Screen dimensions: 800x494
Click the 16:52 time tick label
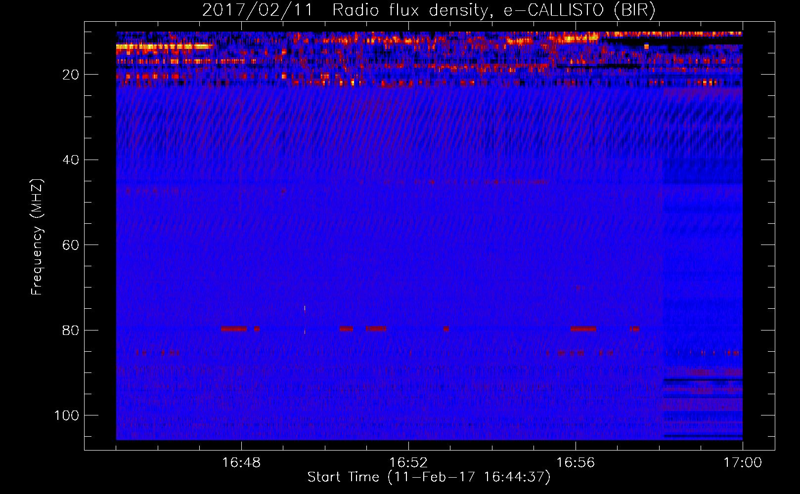click(408, 462)
